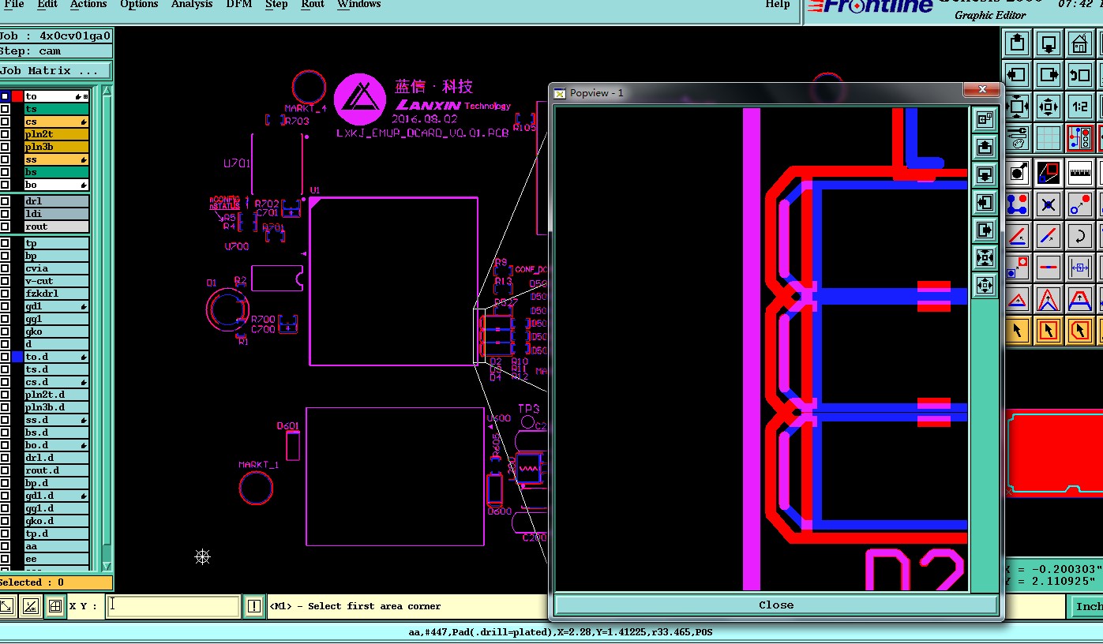
Task: Click the crosshair snap icon at bottom left
Action: coord(54,606)
